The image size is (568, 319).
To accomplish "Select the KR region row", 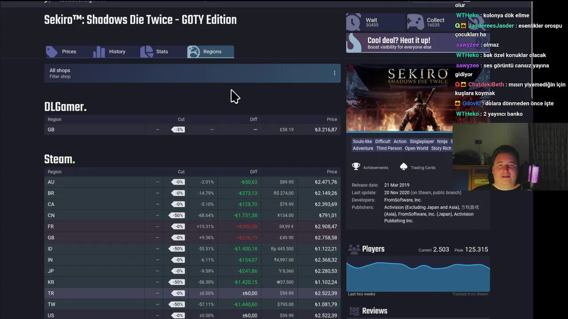I will pyautogui.click(x=192, y=282).
